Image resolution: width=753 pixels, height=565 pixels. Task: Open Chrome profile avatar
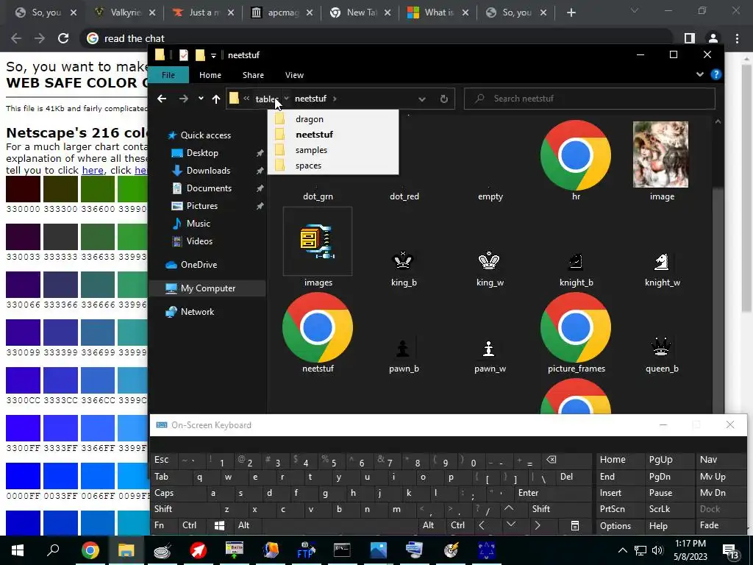pyautogui.click(x=713, y=38)
